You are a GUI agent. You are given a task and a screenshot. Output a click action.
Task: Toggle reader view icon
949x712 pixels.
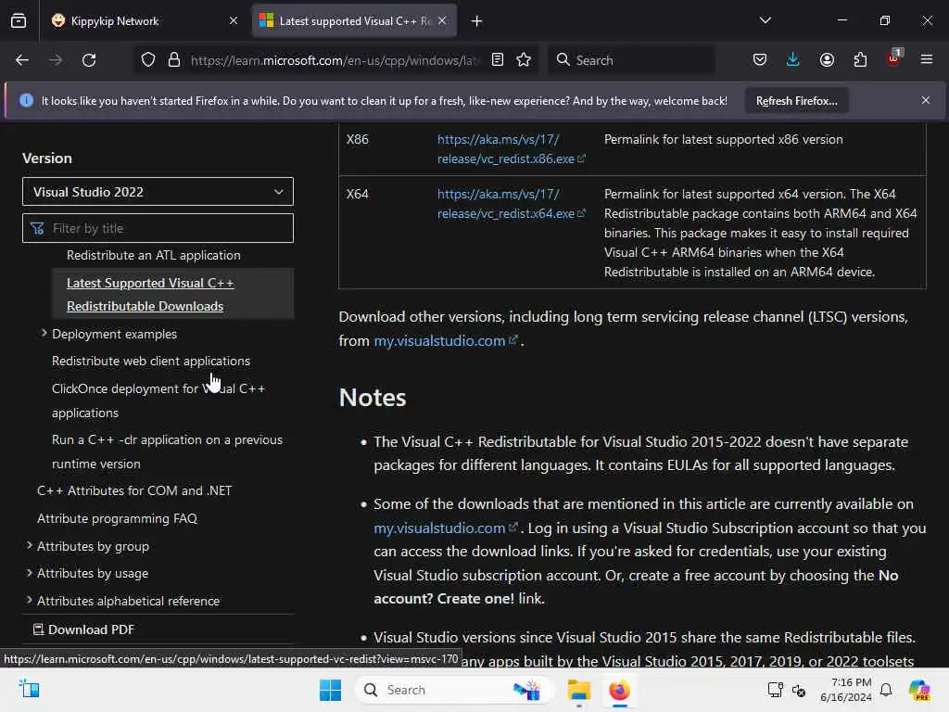coord(498,60)
